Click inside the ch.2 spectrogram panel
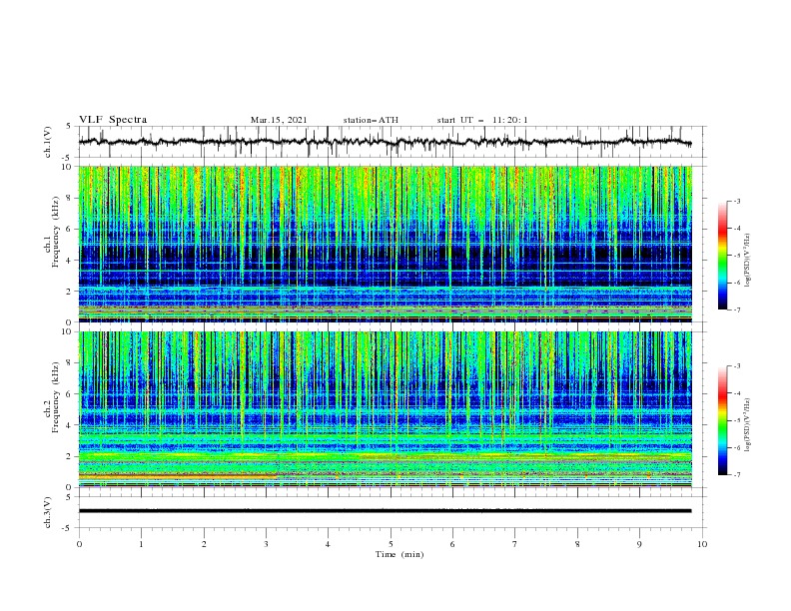791x611 pixels. pyautogui.click(x=386, y=409)
